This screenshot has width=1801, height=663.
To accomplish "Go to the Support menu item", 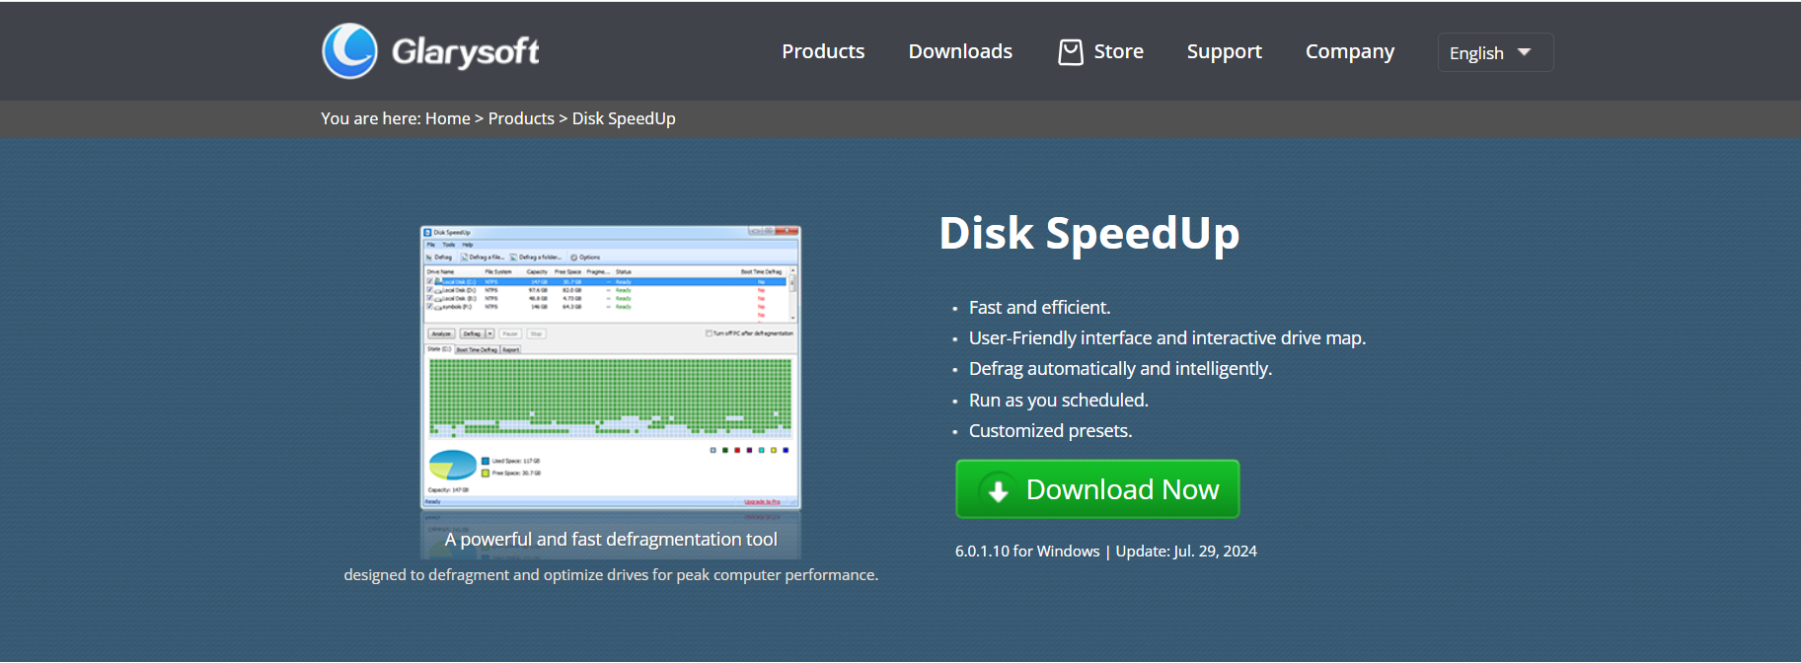I will (1224, 51).
